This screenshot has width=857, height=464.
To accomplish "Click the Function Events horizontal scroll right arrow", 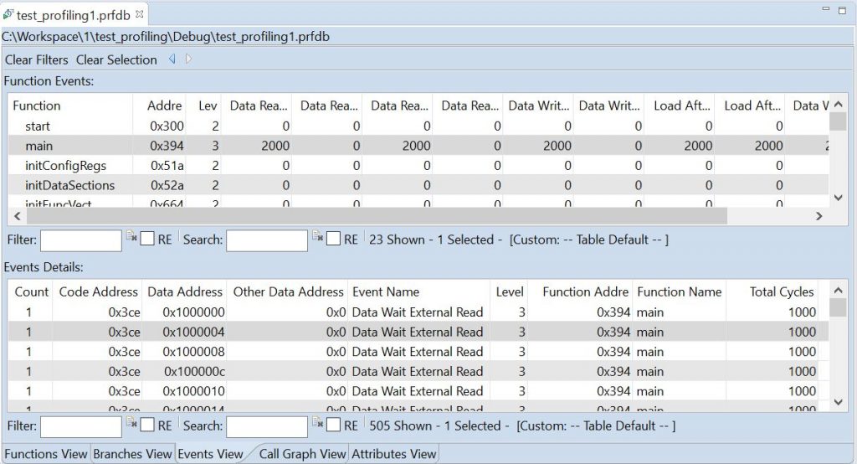I will click(x=819, y=216).
